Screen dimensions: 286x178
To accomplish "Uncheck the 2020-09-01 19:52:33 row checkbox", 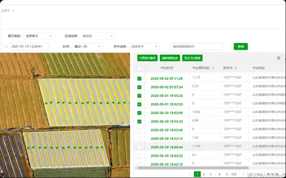I will [139, 104].
